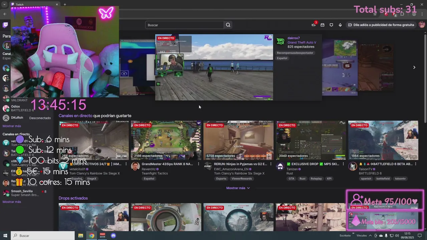The width and height of the screenshot is (427, 240).
Task: Open Twitch home via the logo
Action: tap(5, 25)
